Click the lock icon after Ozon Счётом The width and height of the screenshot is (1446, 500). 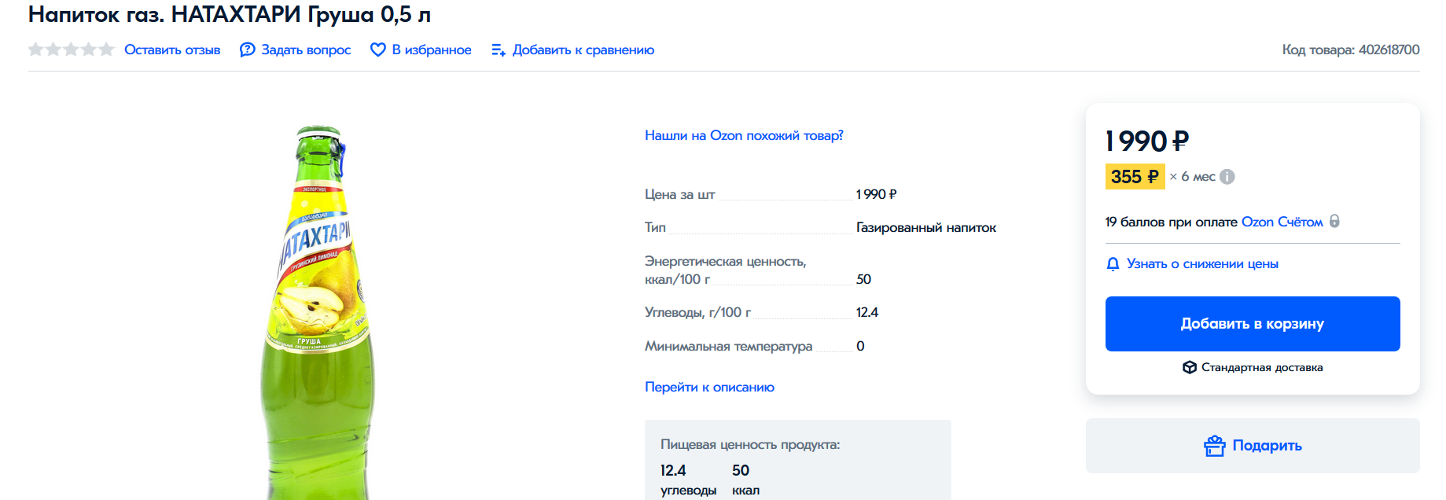coord(1334,222)
